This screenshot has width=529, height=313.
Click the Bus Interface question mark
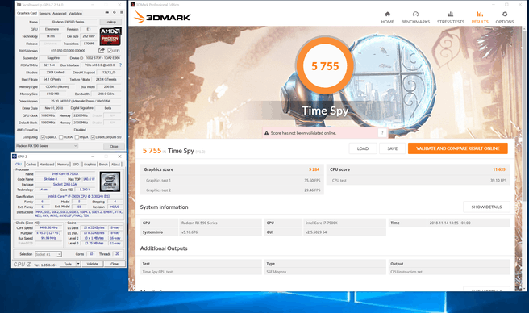[120, 65]
